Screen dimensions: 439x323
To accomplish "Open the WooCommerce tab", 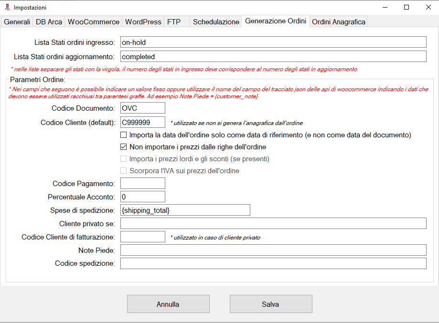I will (94, 22).
